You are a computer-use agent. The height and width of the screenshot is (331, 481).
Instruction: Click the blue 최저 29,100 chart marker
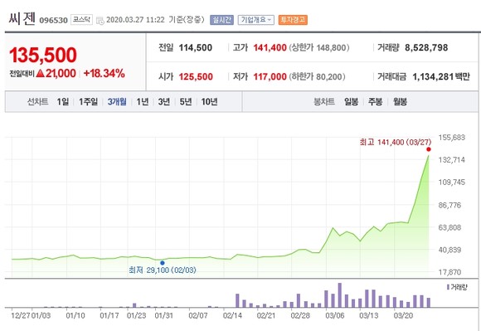click(163, 263)
